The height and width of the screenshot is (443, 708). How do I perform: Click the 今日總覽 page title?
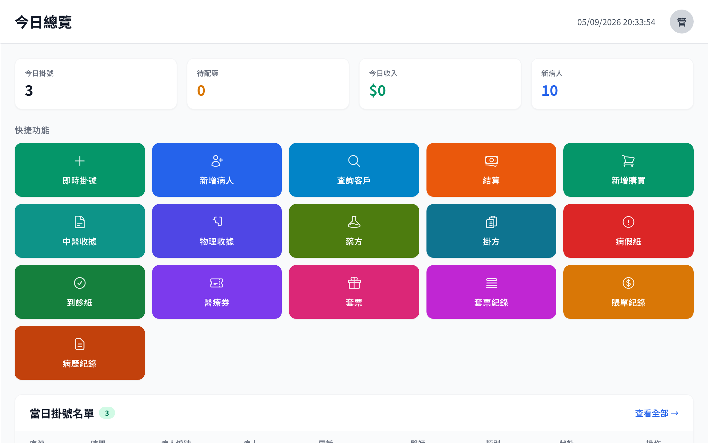click(x=43, y=22)
